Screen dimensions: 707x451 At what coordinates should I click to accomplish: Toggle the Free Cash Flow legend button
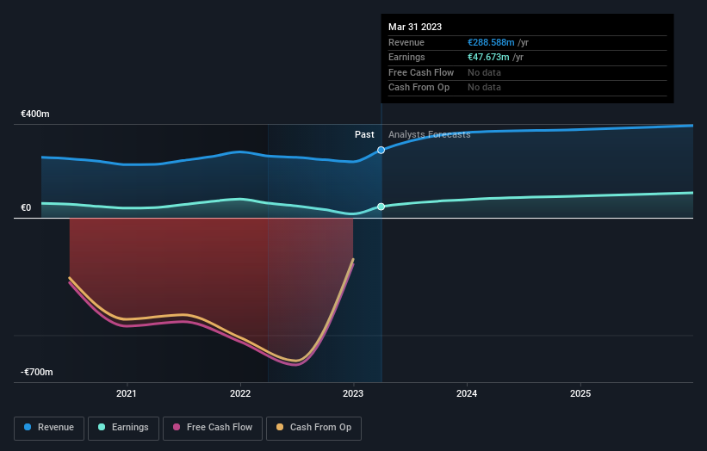(x=213, y=428)
